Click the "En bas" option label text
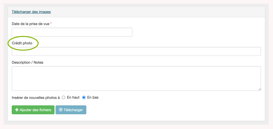The image size is (273, 129). pos(93,97)
